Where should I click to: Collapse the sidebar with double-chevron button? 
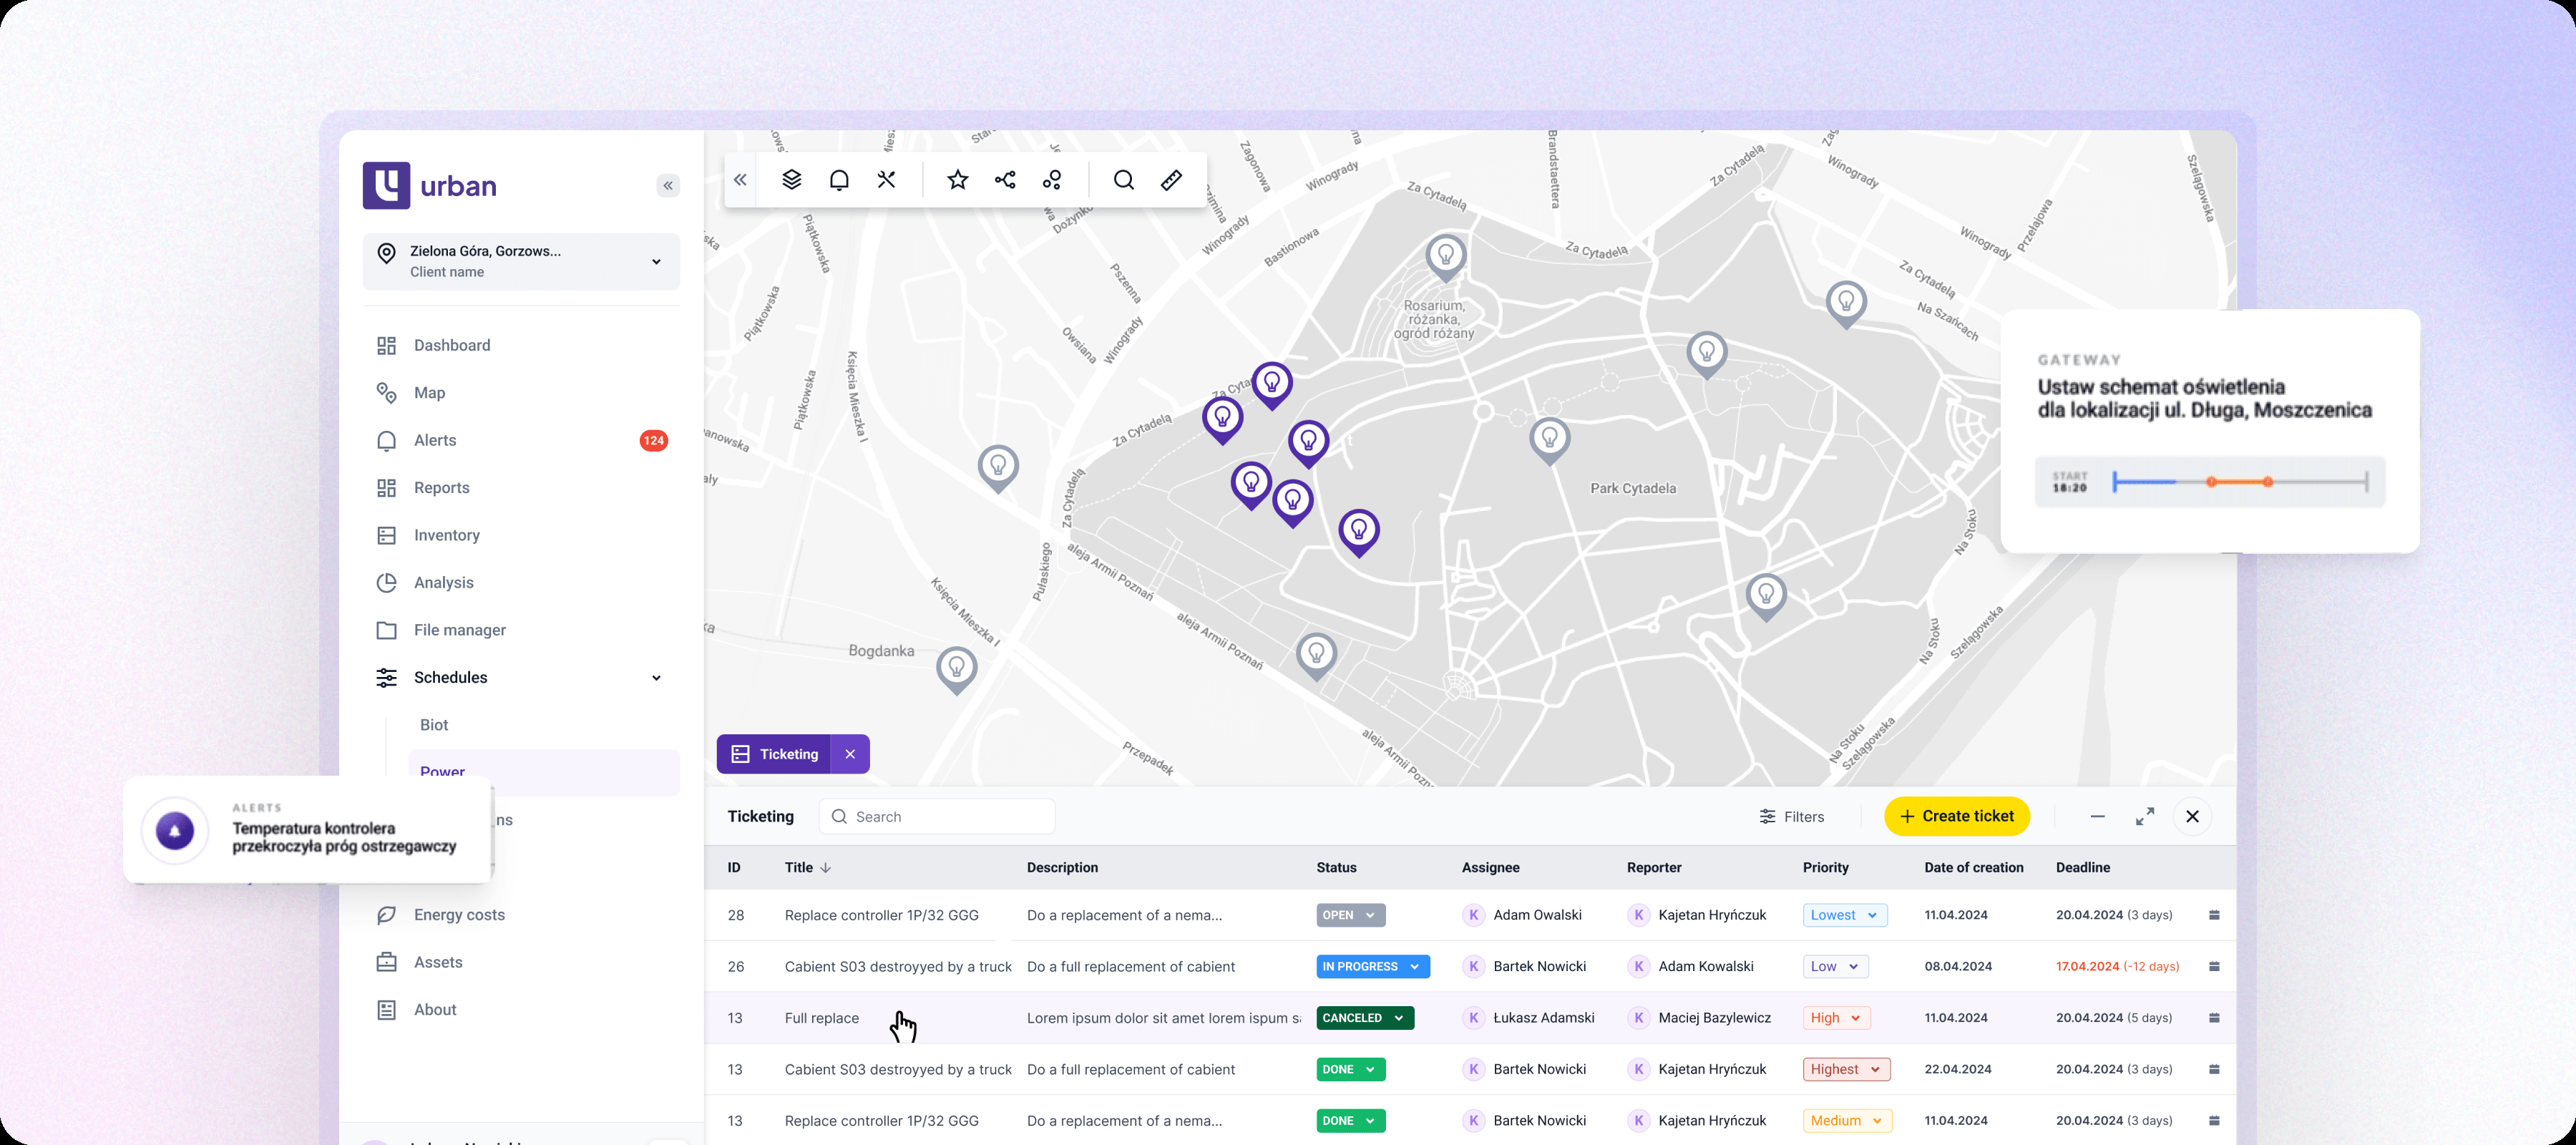pyautogui.click(x=668, y=186)
